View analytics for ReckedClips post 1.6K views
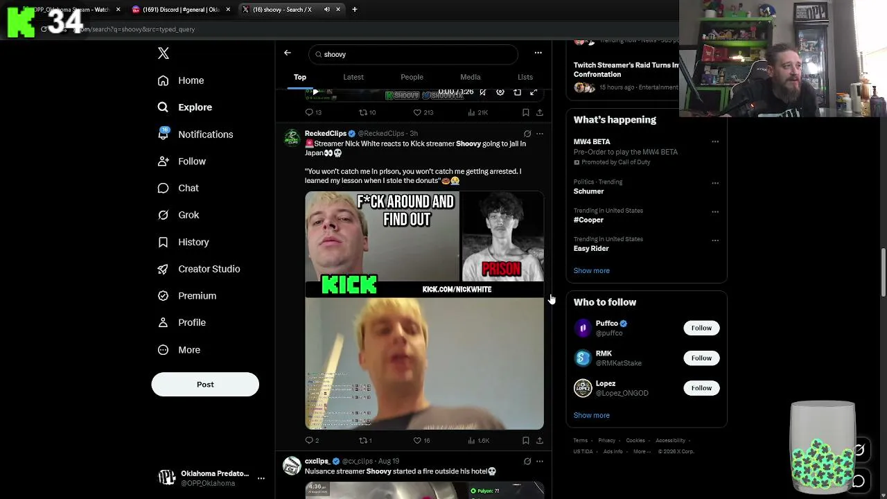The image size is (887, 499). pos(479,440)
